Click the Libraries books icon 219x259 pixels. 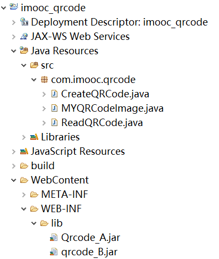tap(34, 137)
